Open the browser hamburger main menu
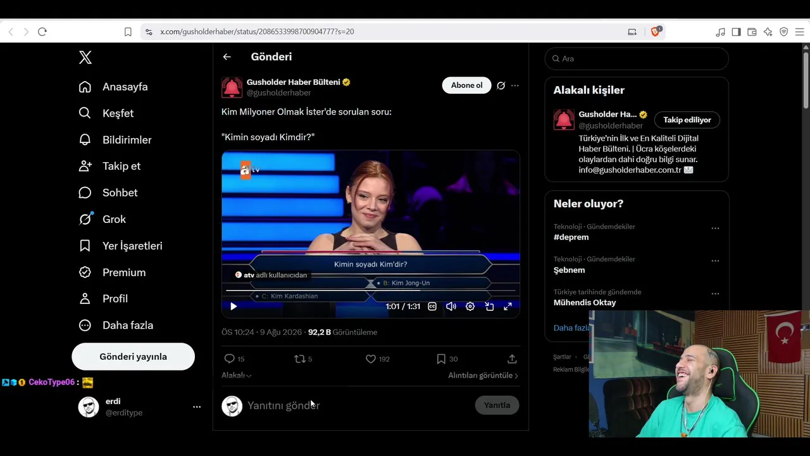 coord(799,32)
